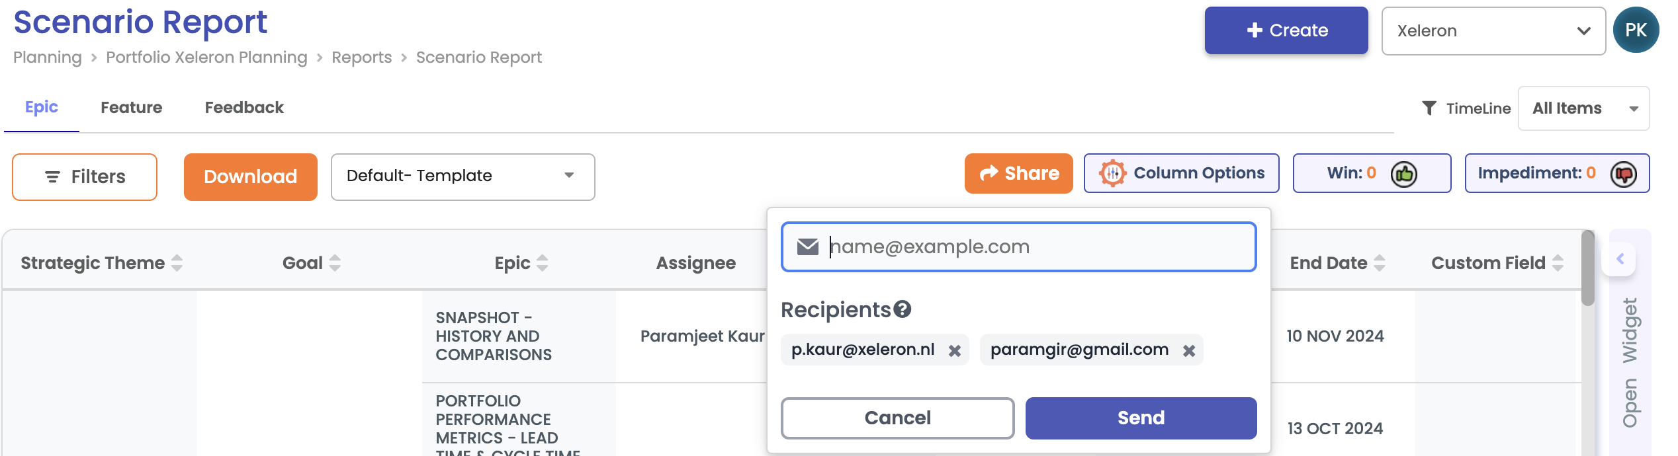Click the PK user avatar
Image resolution: width=1678 pixels, height=456 pixels.
point(1636,30)
